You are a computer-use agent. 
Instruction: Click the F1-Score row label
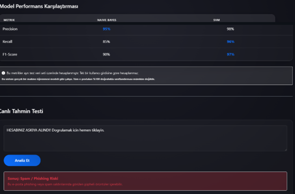(x=10, y=54)
